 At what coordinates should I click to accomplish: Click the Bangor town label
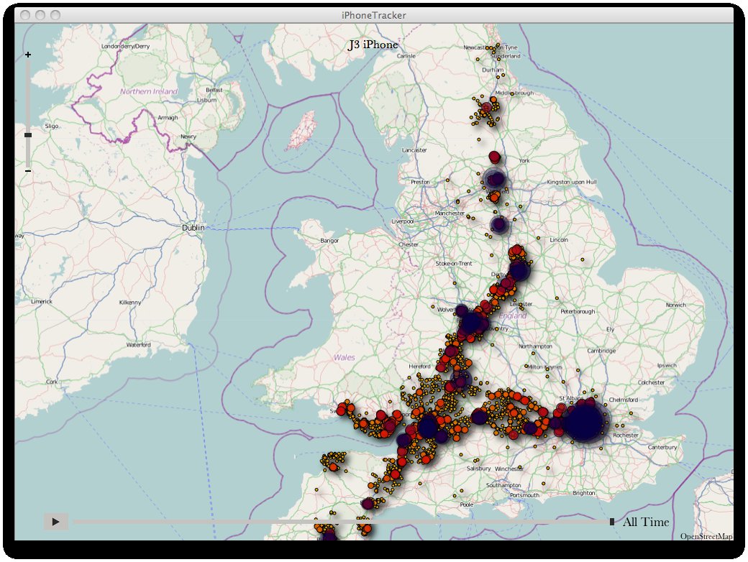pos(329,240)
